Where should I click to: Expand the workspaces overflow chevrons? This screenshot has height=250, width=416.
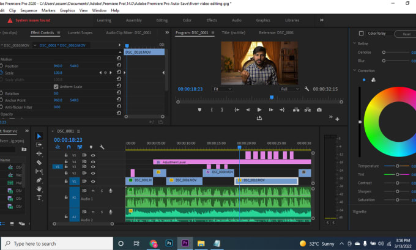click(322, 20)
